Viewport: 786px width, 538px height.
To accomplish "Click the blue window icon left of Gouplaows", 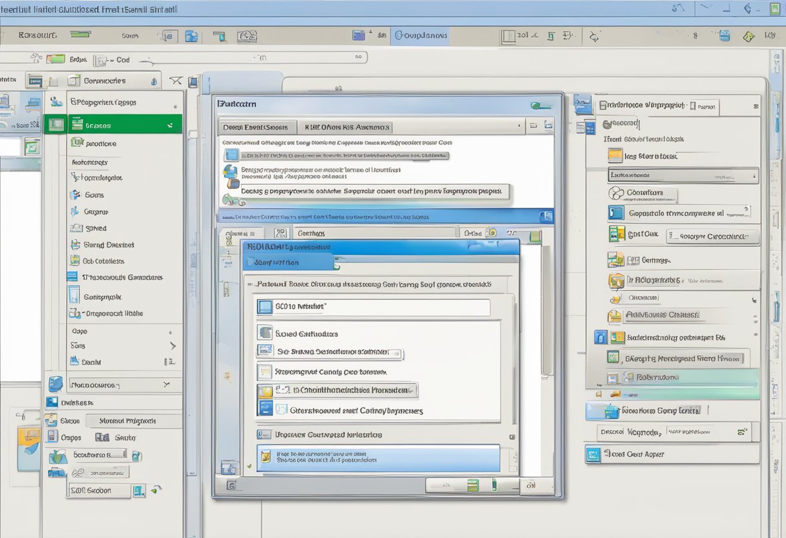I will 358,36.
